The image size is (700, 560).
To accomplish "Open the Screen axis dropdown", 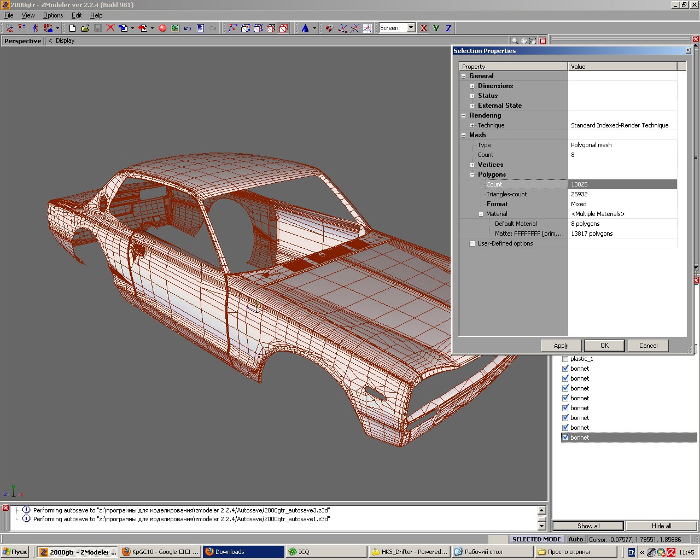I will tap(411, 28).
